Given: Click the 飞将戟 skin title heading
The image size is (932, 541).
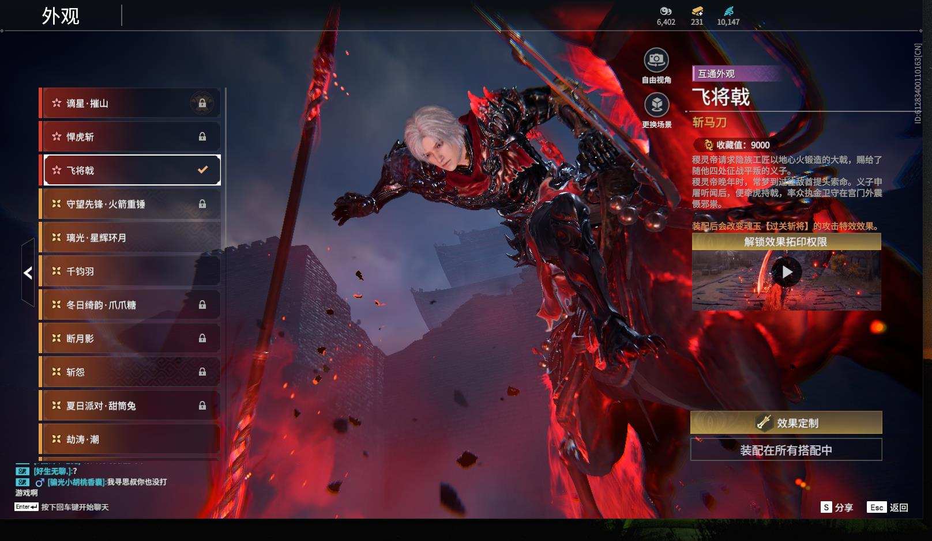Looking at the screenshot, I should point(721,97).
